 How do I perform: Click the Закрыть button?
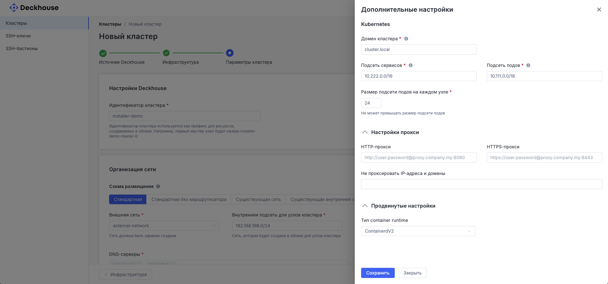click(413, 273)
